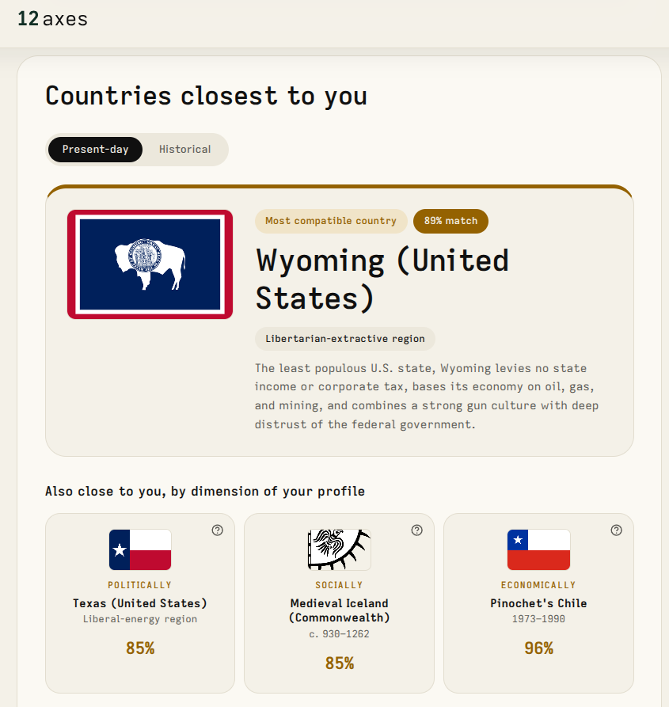Click the Chile flag icon
The width and height of the screenshot is (669, 707).
(x=538, y=549)
